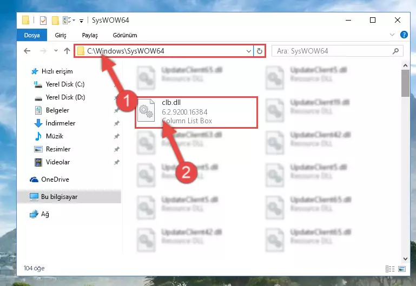Refresh the SysWOW64 folder
The width and height of the screenshot is (416, 286).
(260, 51)
